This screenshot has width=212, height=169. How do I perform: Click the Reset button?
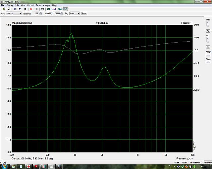tap(84, 14)
